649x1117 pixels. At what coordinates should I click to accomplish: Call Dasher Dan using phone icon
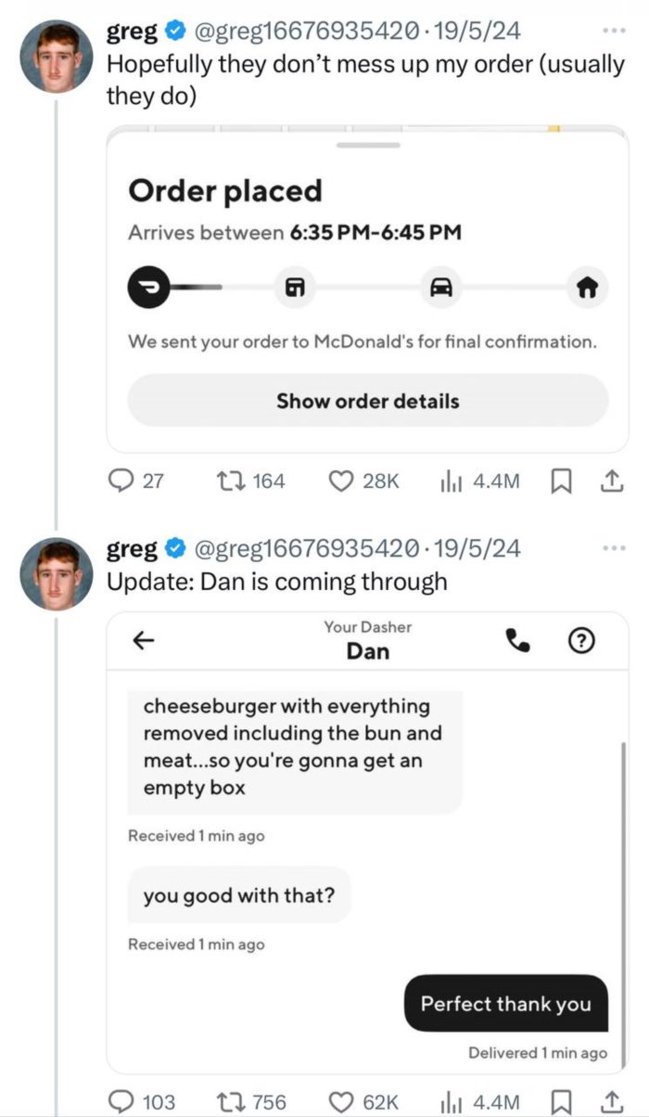[x=515, y=639]
